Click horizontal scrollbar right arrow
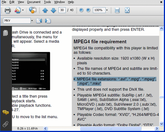The height and width of the screenshot is (132, 165). tap(157, 128)
